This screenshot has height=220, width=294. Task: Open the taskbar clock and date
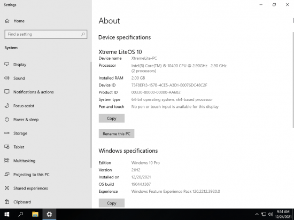click(x=283, y=214)
